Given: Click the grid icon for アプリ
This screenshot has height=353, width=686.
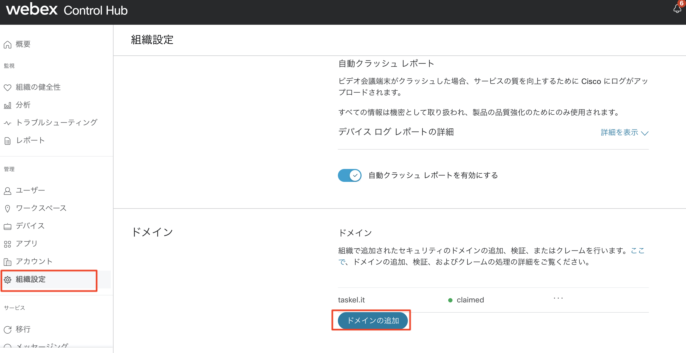Looking at the screenshot, I should 8,244.
